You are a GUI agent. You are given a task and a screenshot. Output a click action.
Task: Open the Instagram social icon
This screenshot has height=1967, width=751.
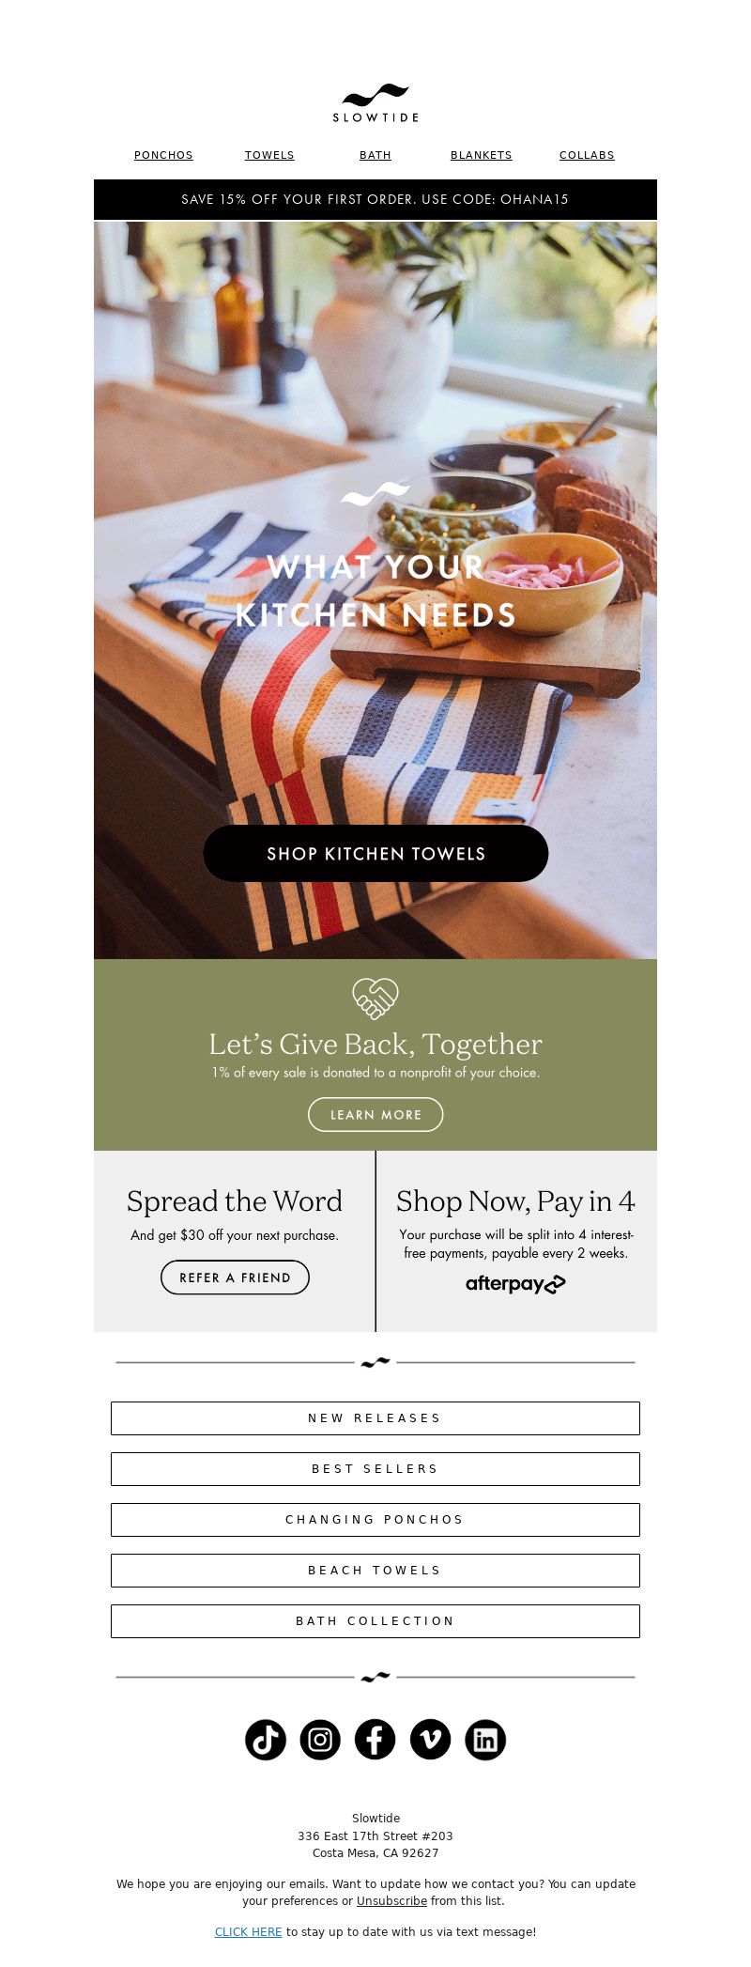(320, 1740)
